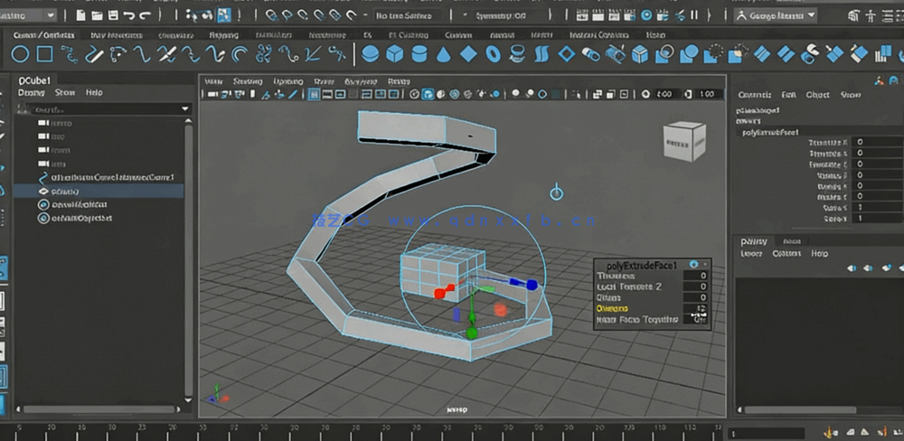Click the Outliner horizontal scrollbar
Screen dimensions: 904x441
tap(99, 409)
